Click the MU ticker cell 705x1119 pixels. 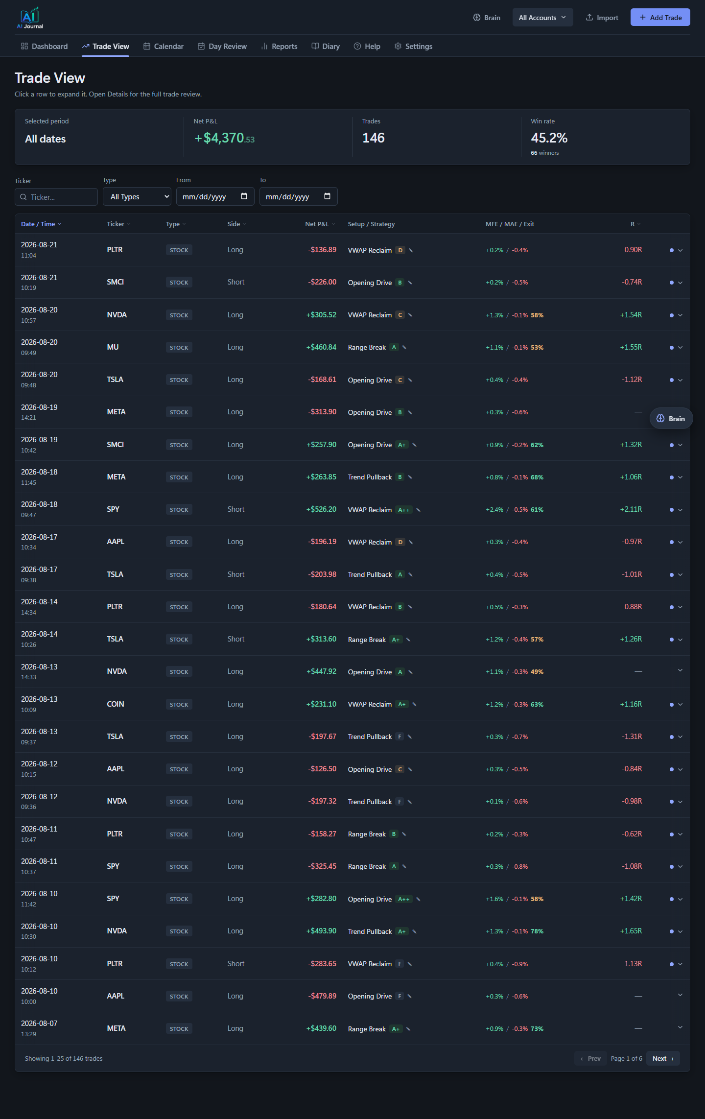coord(113,347)
